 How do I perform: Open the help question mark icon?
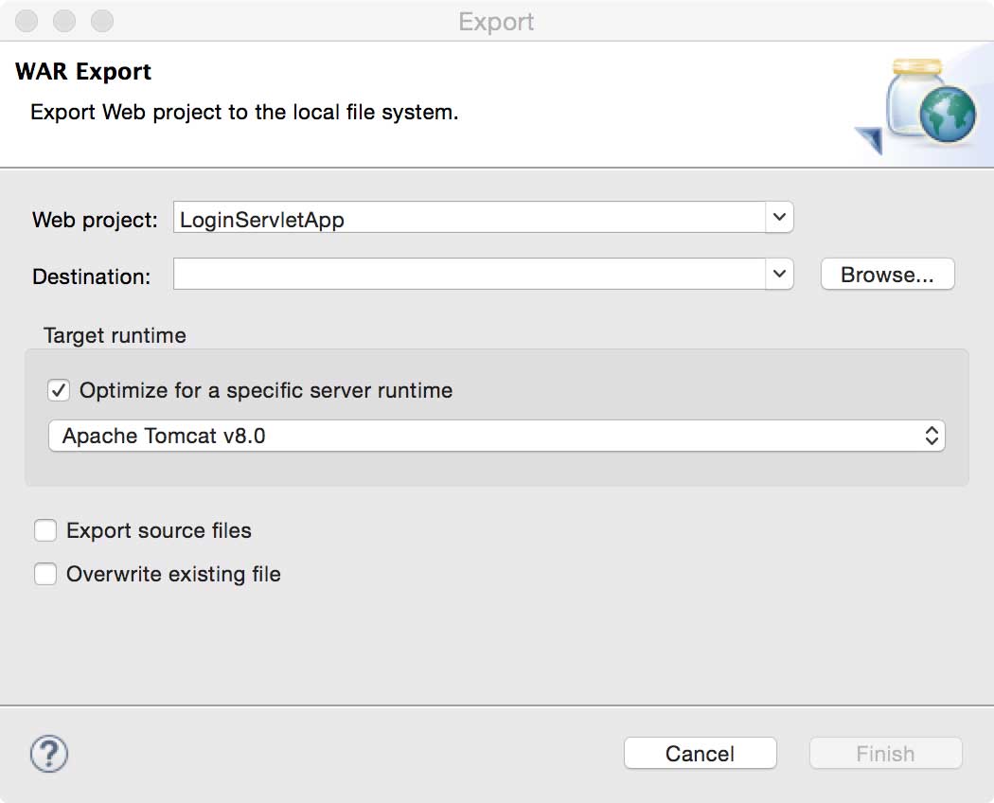pyautogui.click(x=49, y=754)
